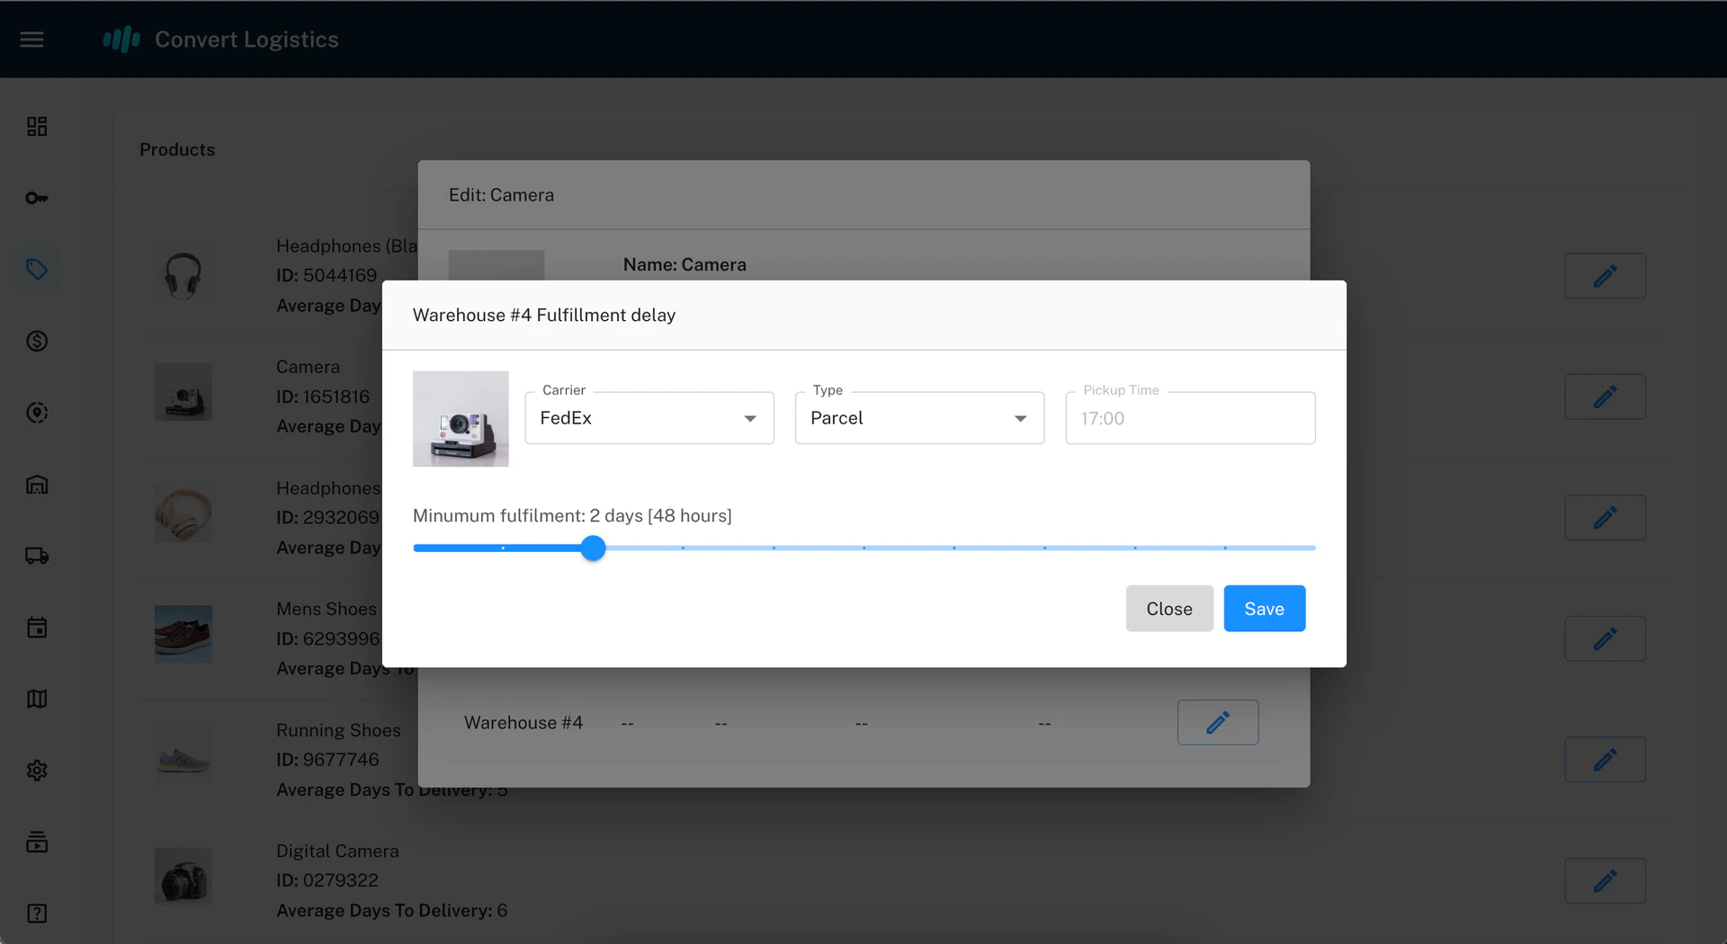Select the products tag icon in sidebar
Image resolution: width=1727 pixels, height=944 pixels.
[x=37, y=269]
